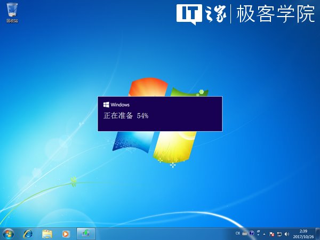
Task: Open the Action Center flag icon
Action: tap(271, 234)
